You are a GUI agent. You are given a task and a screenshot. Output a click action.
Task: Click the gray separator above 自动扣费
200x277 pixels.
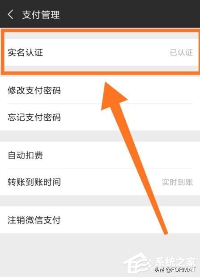click(x=100, y=136)
